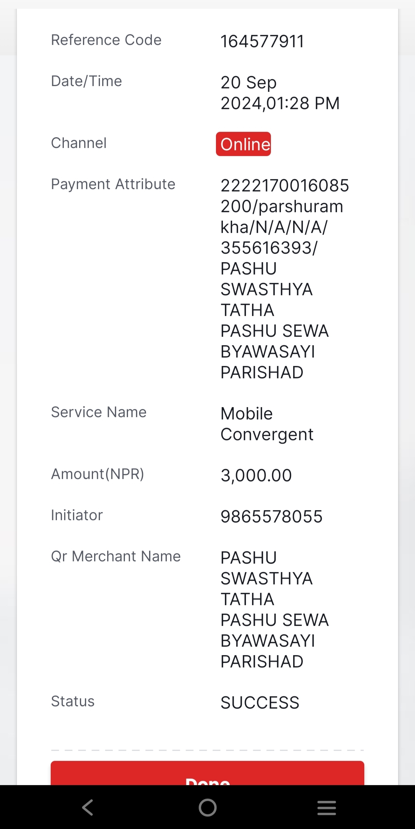Tap the Payment Attribute label

click(113, 184)
